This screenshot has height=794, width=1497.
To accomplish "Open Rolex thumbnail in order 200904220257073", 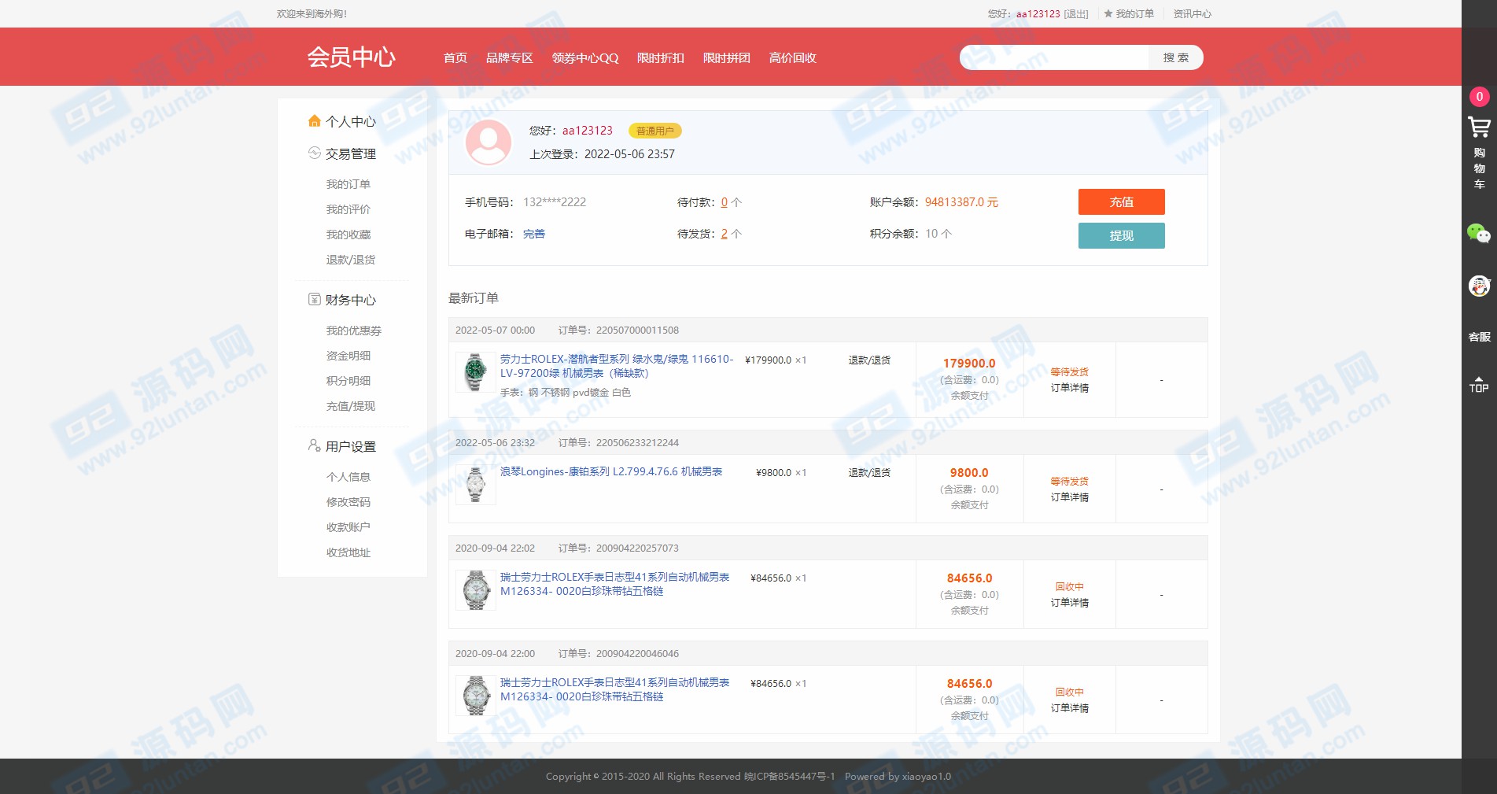I will pos(476,590).
